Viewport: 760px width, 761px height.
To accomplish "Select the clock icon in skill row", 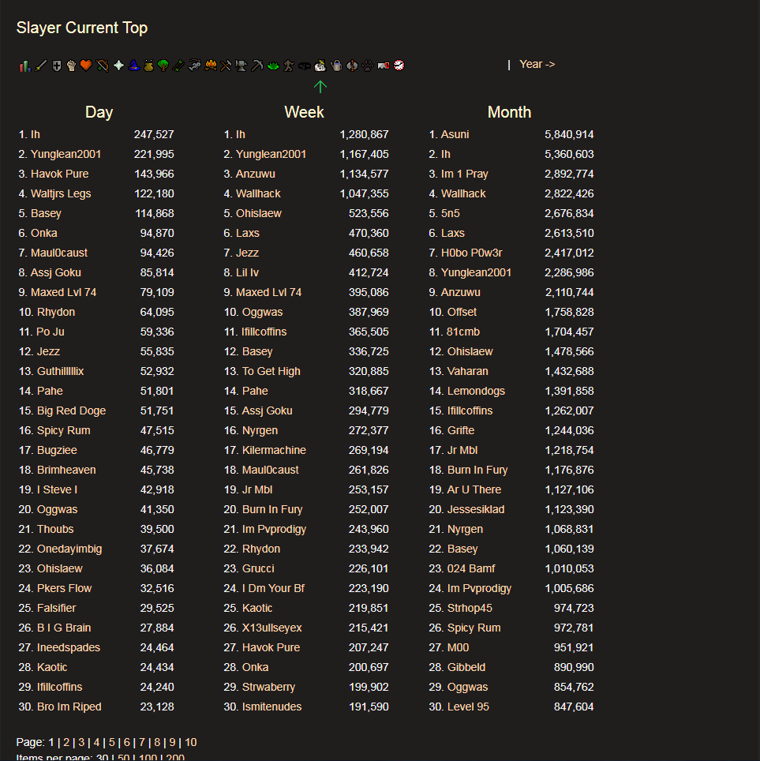I will [x=399, y=66].
